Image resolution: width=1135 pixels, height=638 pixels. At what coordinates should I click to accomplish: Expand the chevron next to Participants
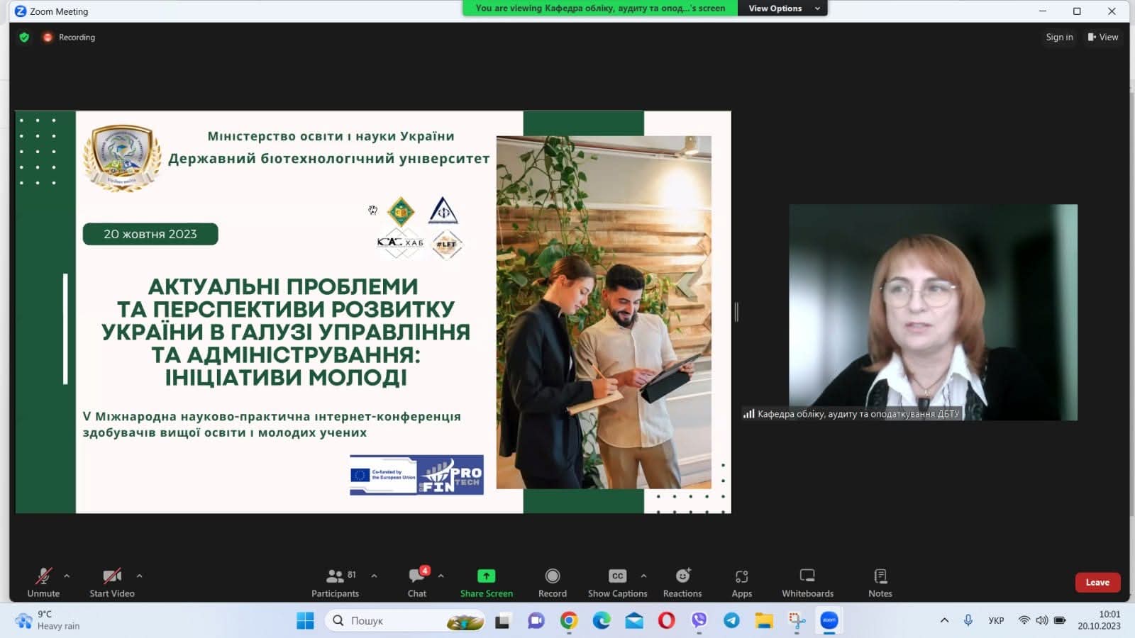pos(375,576)
